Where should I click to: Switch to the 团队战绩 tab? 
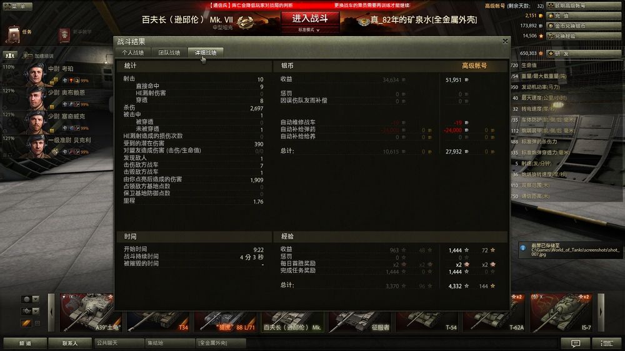169,52
